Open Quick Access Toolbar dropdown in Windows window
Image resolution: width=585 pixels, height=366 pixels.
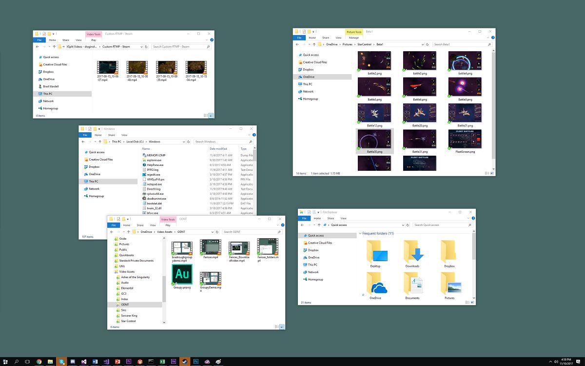click(x=99, y=129)
